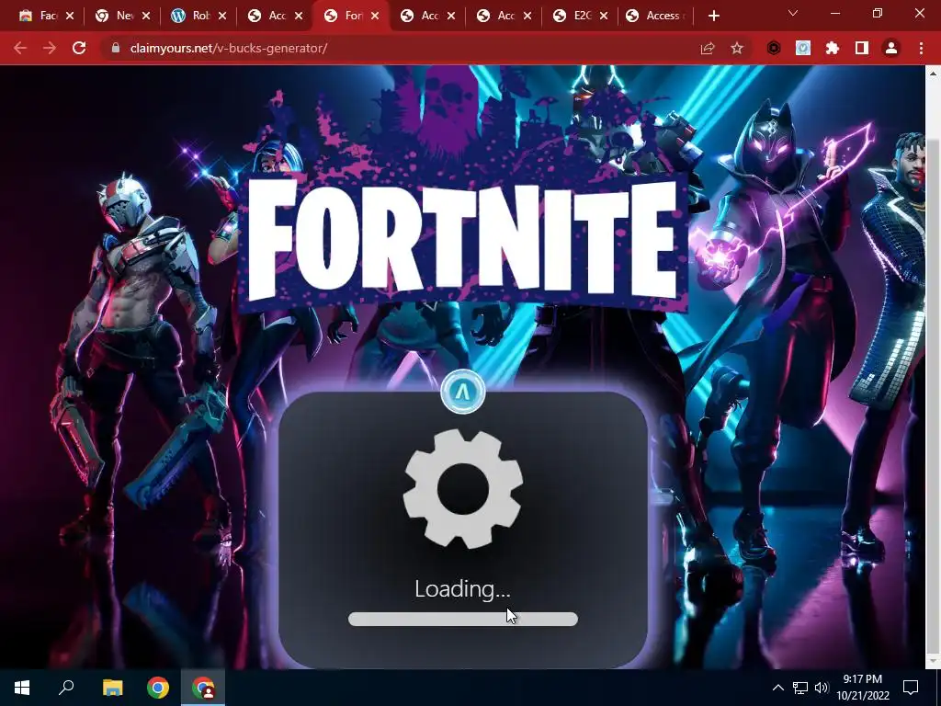This screenshot has height=706, width=941.
Task: Click the Loading... text
Action: [463, 589]
